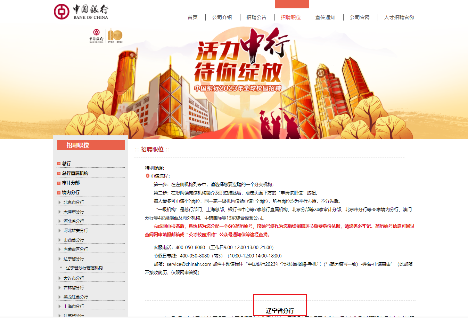This screenshot has width=468, height=318.
Task: Click red square icon beside 总行直属机构
Action: pos(59,173)
